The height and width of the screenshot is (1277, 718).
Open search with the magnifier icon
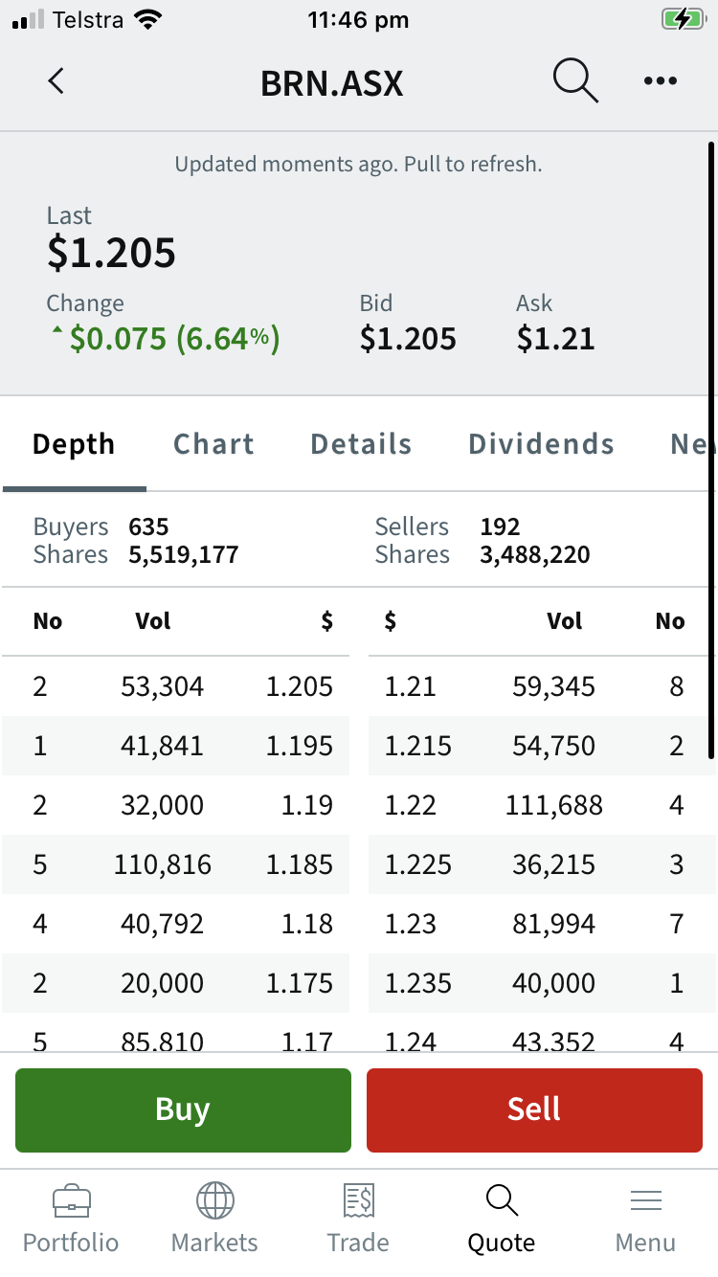[575, 81]
